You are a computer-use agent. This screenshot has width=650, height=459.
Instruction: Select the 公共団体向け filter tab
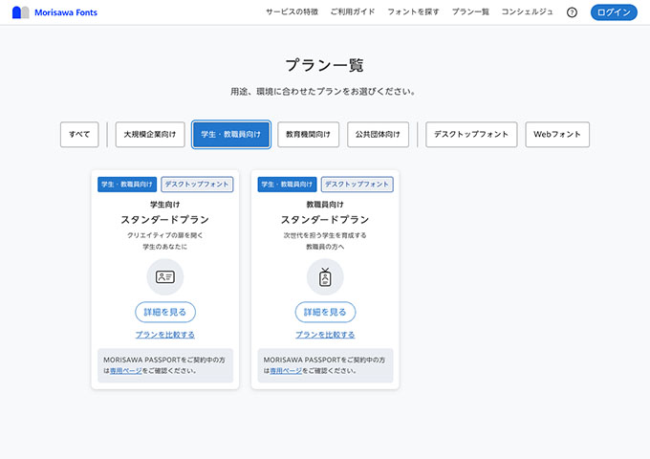coord(378,134)
